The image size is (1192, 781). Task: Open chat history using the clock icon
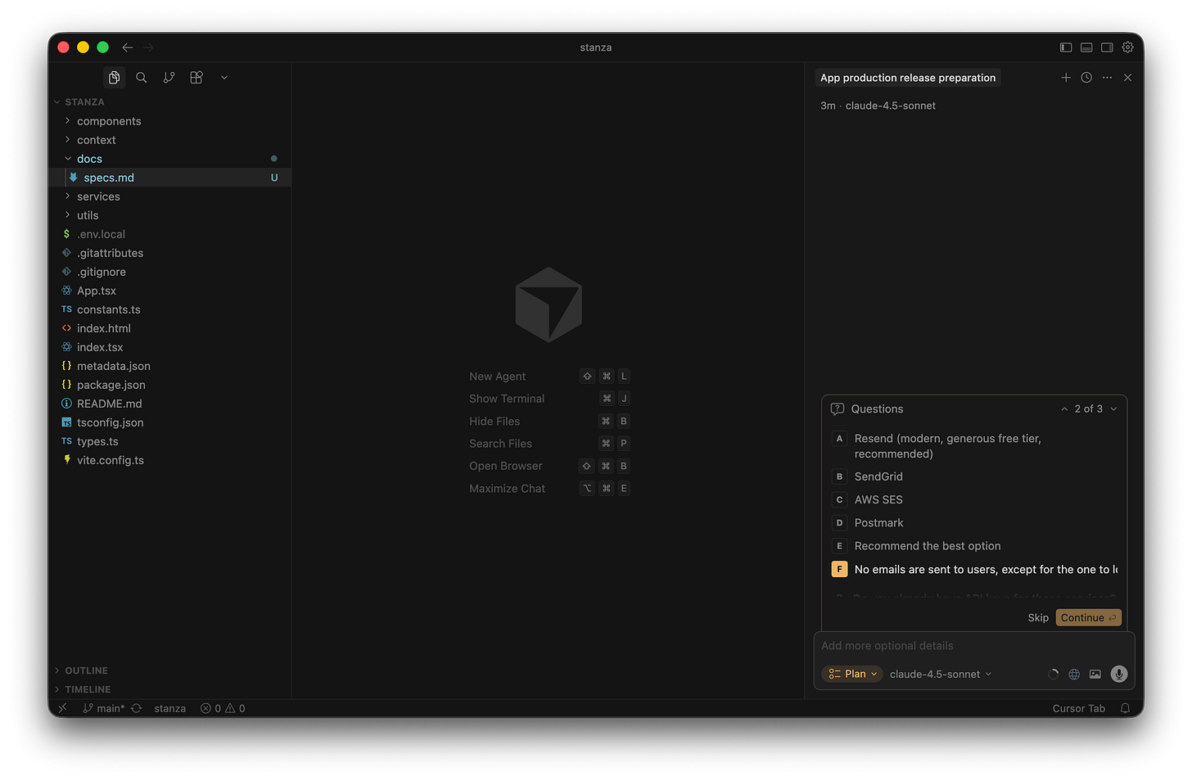(x=1086, y=77)
